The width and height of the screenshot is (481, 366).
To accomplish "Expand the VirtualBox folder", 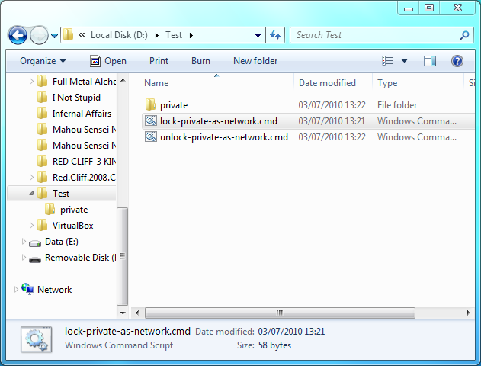I will pos(31,226).
